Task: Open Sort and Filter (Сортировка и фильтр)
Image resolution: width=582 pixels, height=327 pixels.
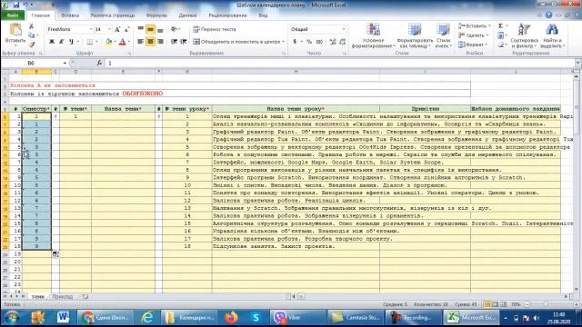Action: 524,35
